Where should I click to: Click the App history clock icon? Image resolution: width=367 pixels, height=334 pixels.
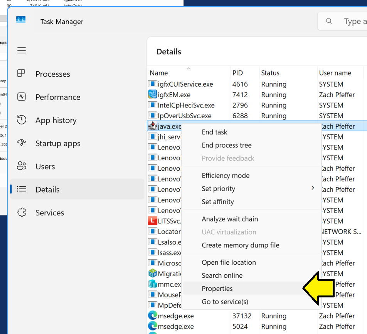click(x=22, y=120)
